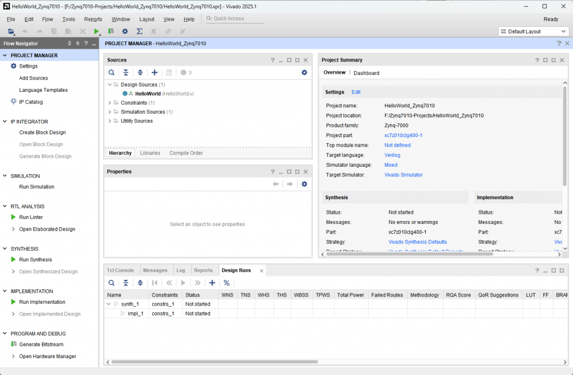Click Generate Bitstream in Flow Navigator
The width and height of the screenshot is (573, 375).
[41, 344]
